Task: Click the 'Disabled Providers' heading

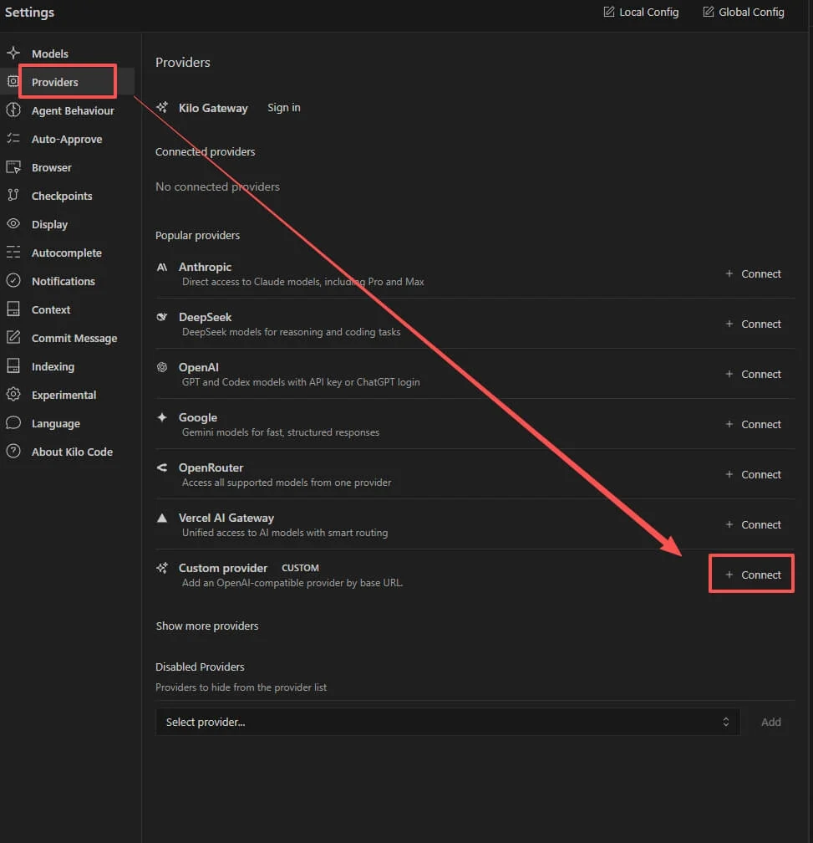Action: click(x=200, y=667)
